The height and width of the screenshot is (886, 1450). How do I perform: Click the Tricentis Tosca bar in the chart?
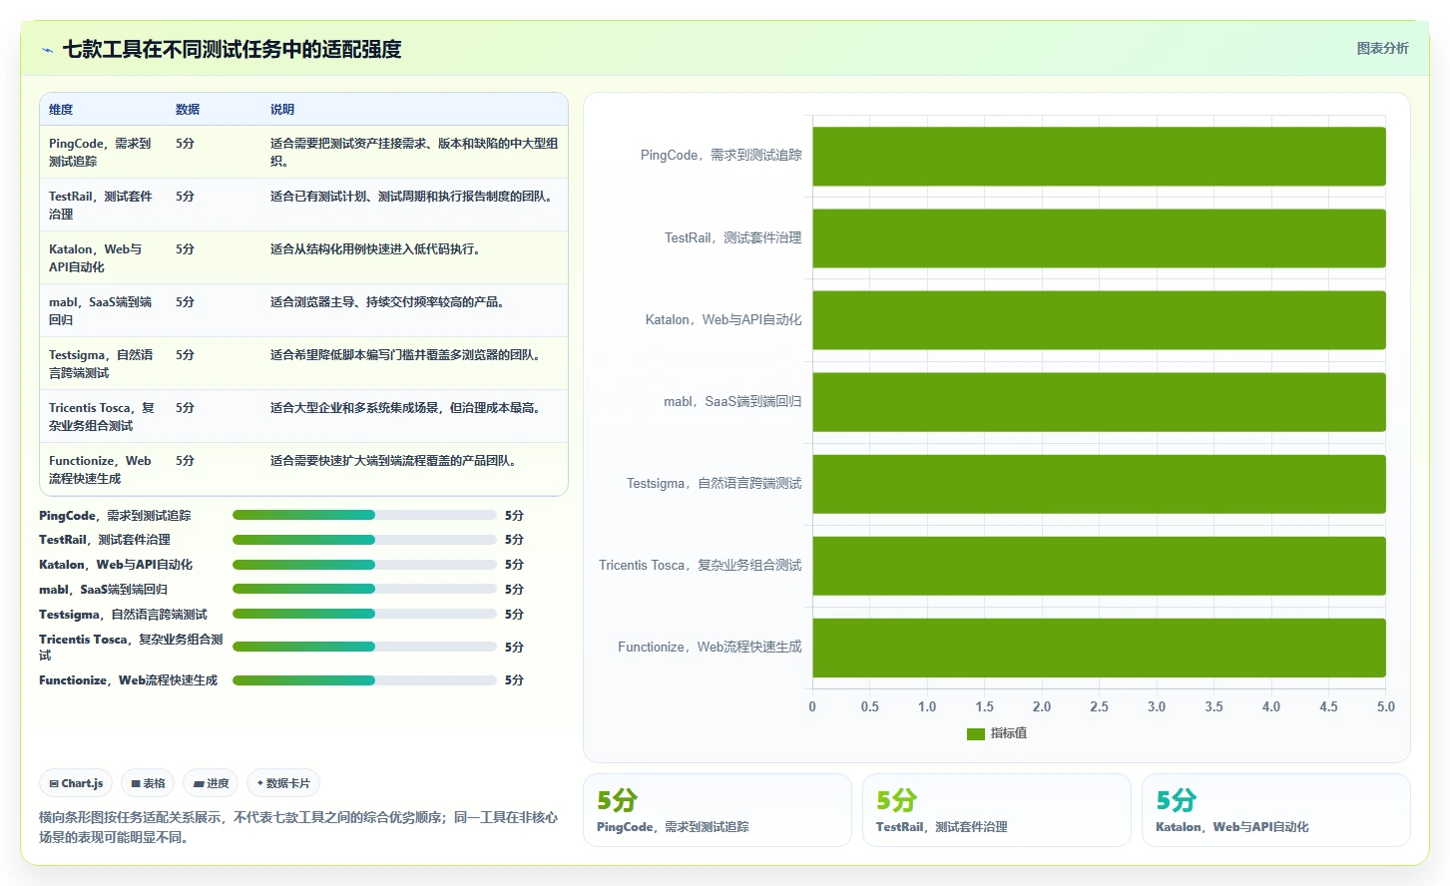[x=1099, y=566]
